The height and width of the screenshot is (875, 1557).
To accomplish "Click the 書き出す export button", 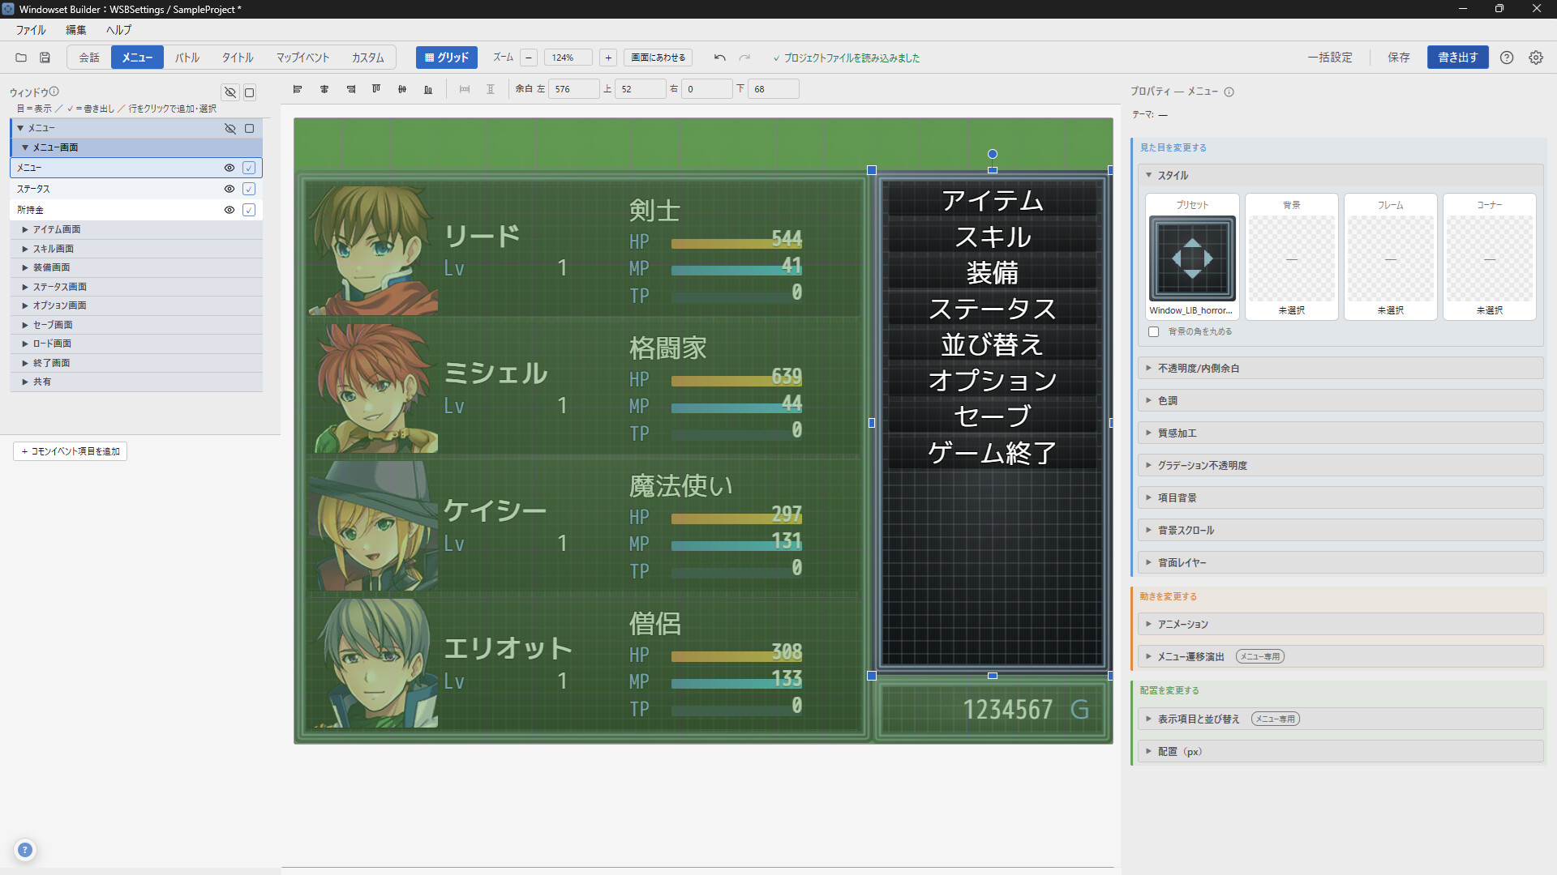I will point(1457,58).
